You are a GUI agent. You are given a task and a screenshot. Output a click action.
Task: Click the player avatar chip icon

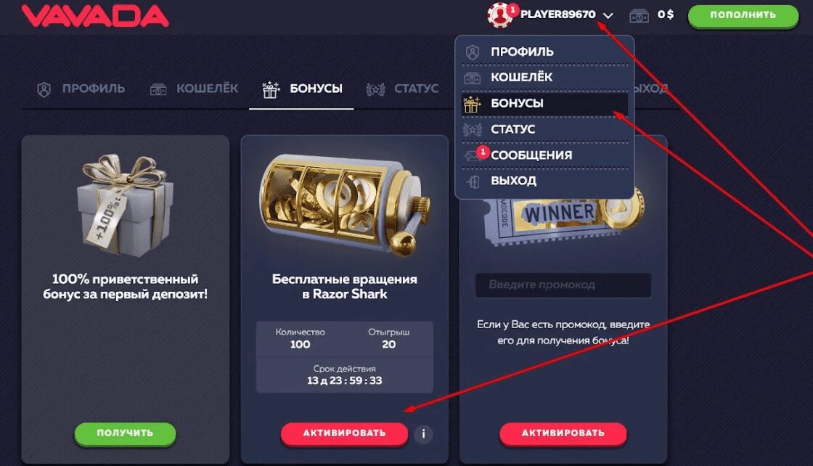click(x=500, y=15)
